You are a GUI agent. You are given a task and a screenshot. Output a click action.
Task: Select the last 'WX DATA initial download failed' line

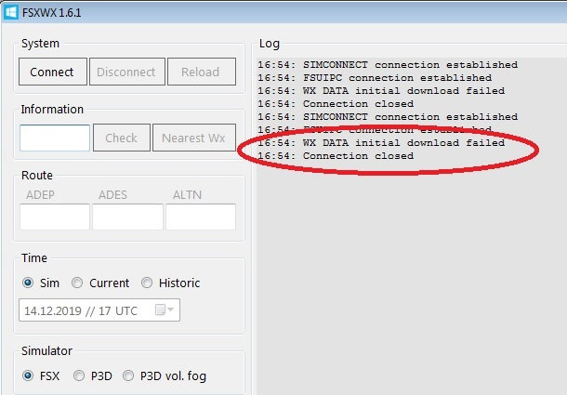tap(381, 143)
